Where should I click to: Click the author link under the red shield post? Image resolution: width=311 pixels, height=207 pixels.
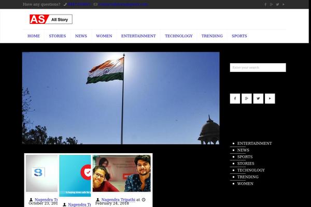coord(79,204)
